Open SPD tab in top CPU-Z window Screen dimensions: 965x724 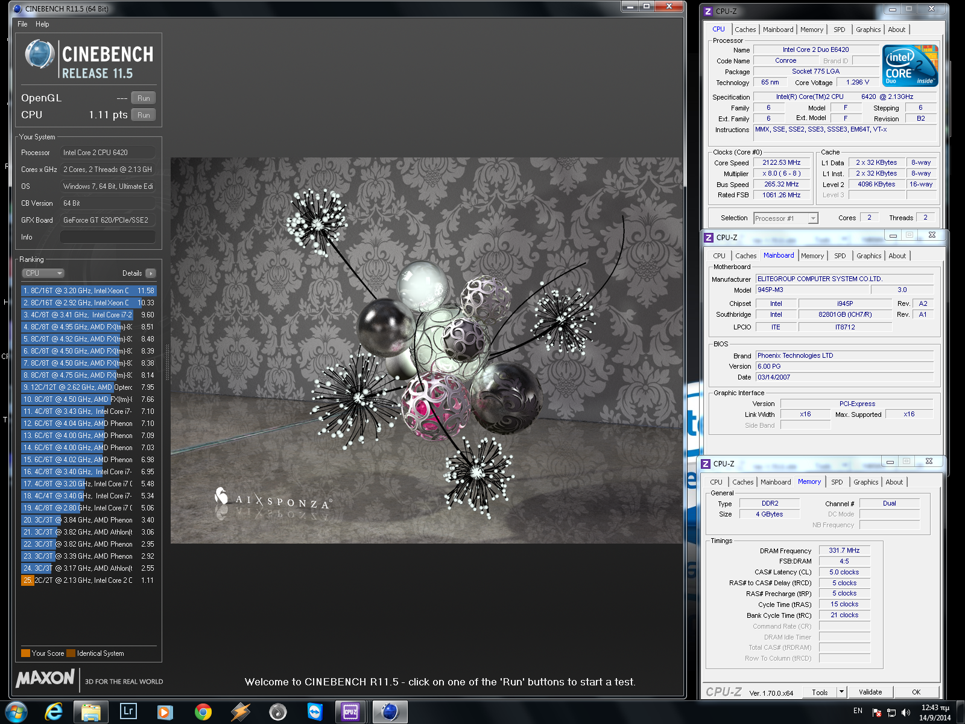pyautogui.click(x=839, y=30)
